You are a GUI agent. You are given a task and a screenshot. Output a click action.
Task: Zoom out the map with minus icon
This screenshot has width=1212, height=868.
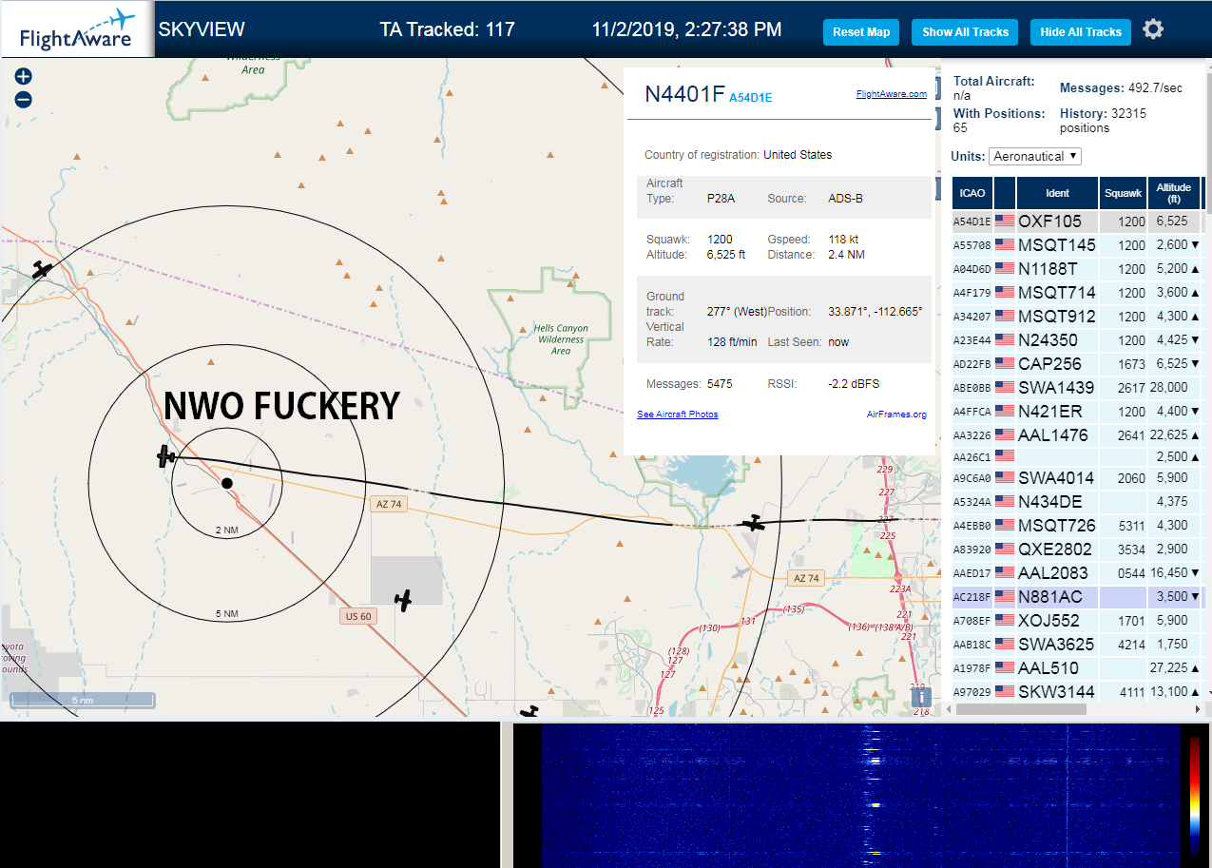tap(24, 99)
